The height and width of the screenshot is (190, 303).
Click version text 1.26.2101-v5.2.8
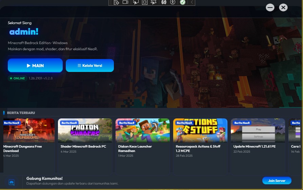click(x=41, y=78)
